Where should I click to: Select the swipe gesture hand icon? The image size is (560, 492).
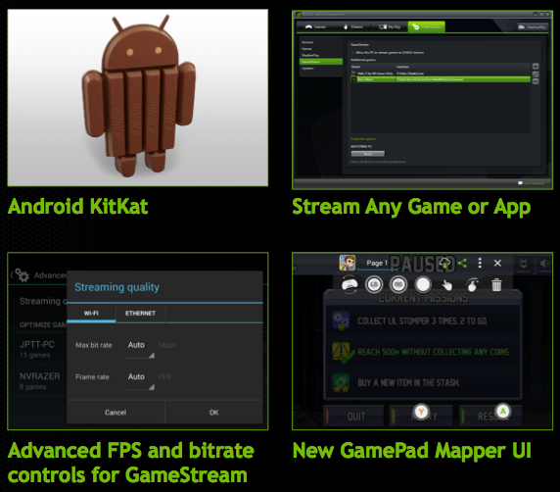[x=473, y=285]
